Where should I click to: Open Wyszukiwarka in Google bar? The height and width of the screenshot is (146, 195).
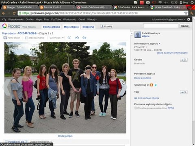coord(16,19)
